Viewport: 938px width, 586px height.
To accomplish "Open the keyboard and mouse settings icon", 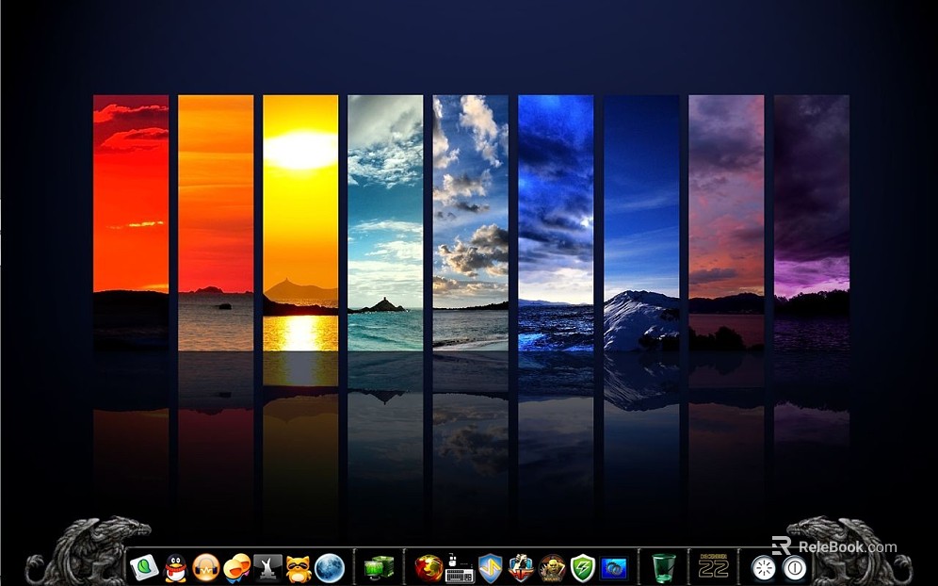I will click(x=460, y=567).
